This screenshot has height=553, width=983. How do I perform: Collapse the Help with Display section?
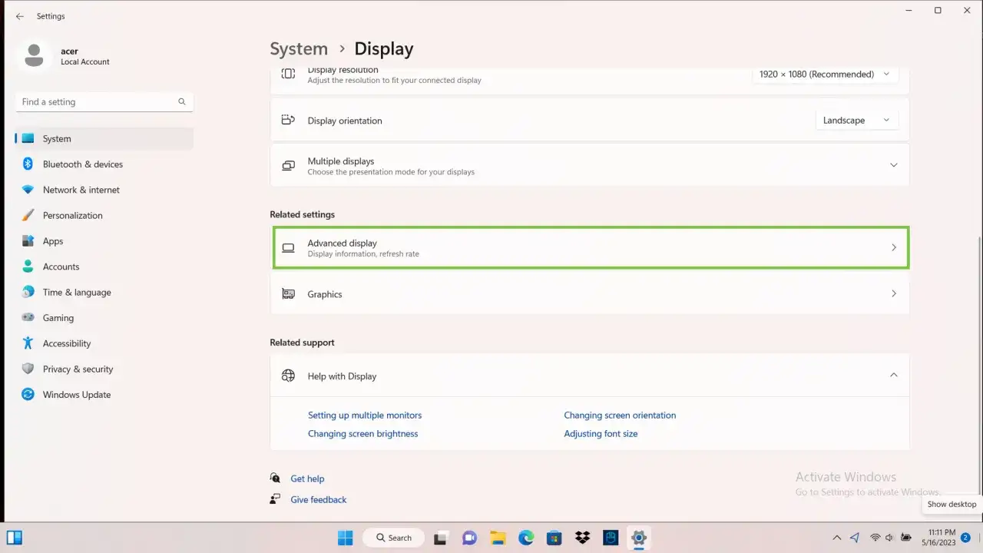click(893, 376)
